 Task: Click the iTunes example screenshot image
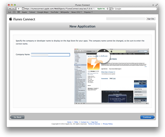coord(112,76)
